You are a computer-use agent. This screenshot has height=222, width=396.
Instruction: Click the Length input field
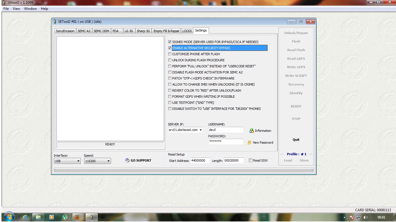[234, 160]
